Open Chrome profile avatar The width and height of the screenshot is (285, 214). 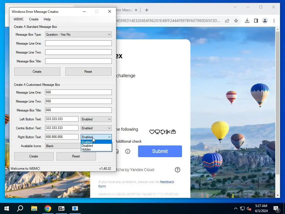[265, 21]
